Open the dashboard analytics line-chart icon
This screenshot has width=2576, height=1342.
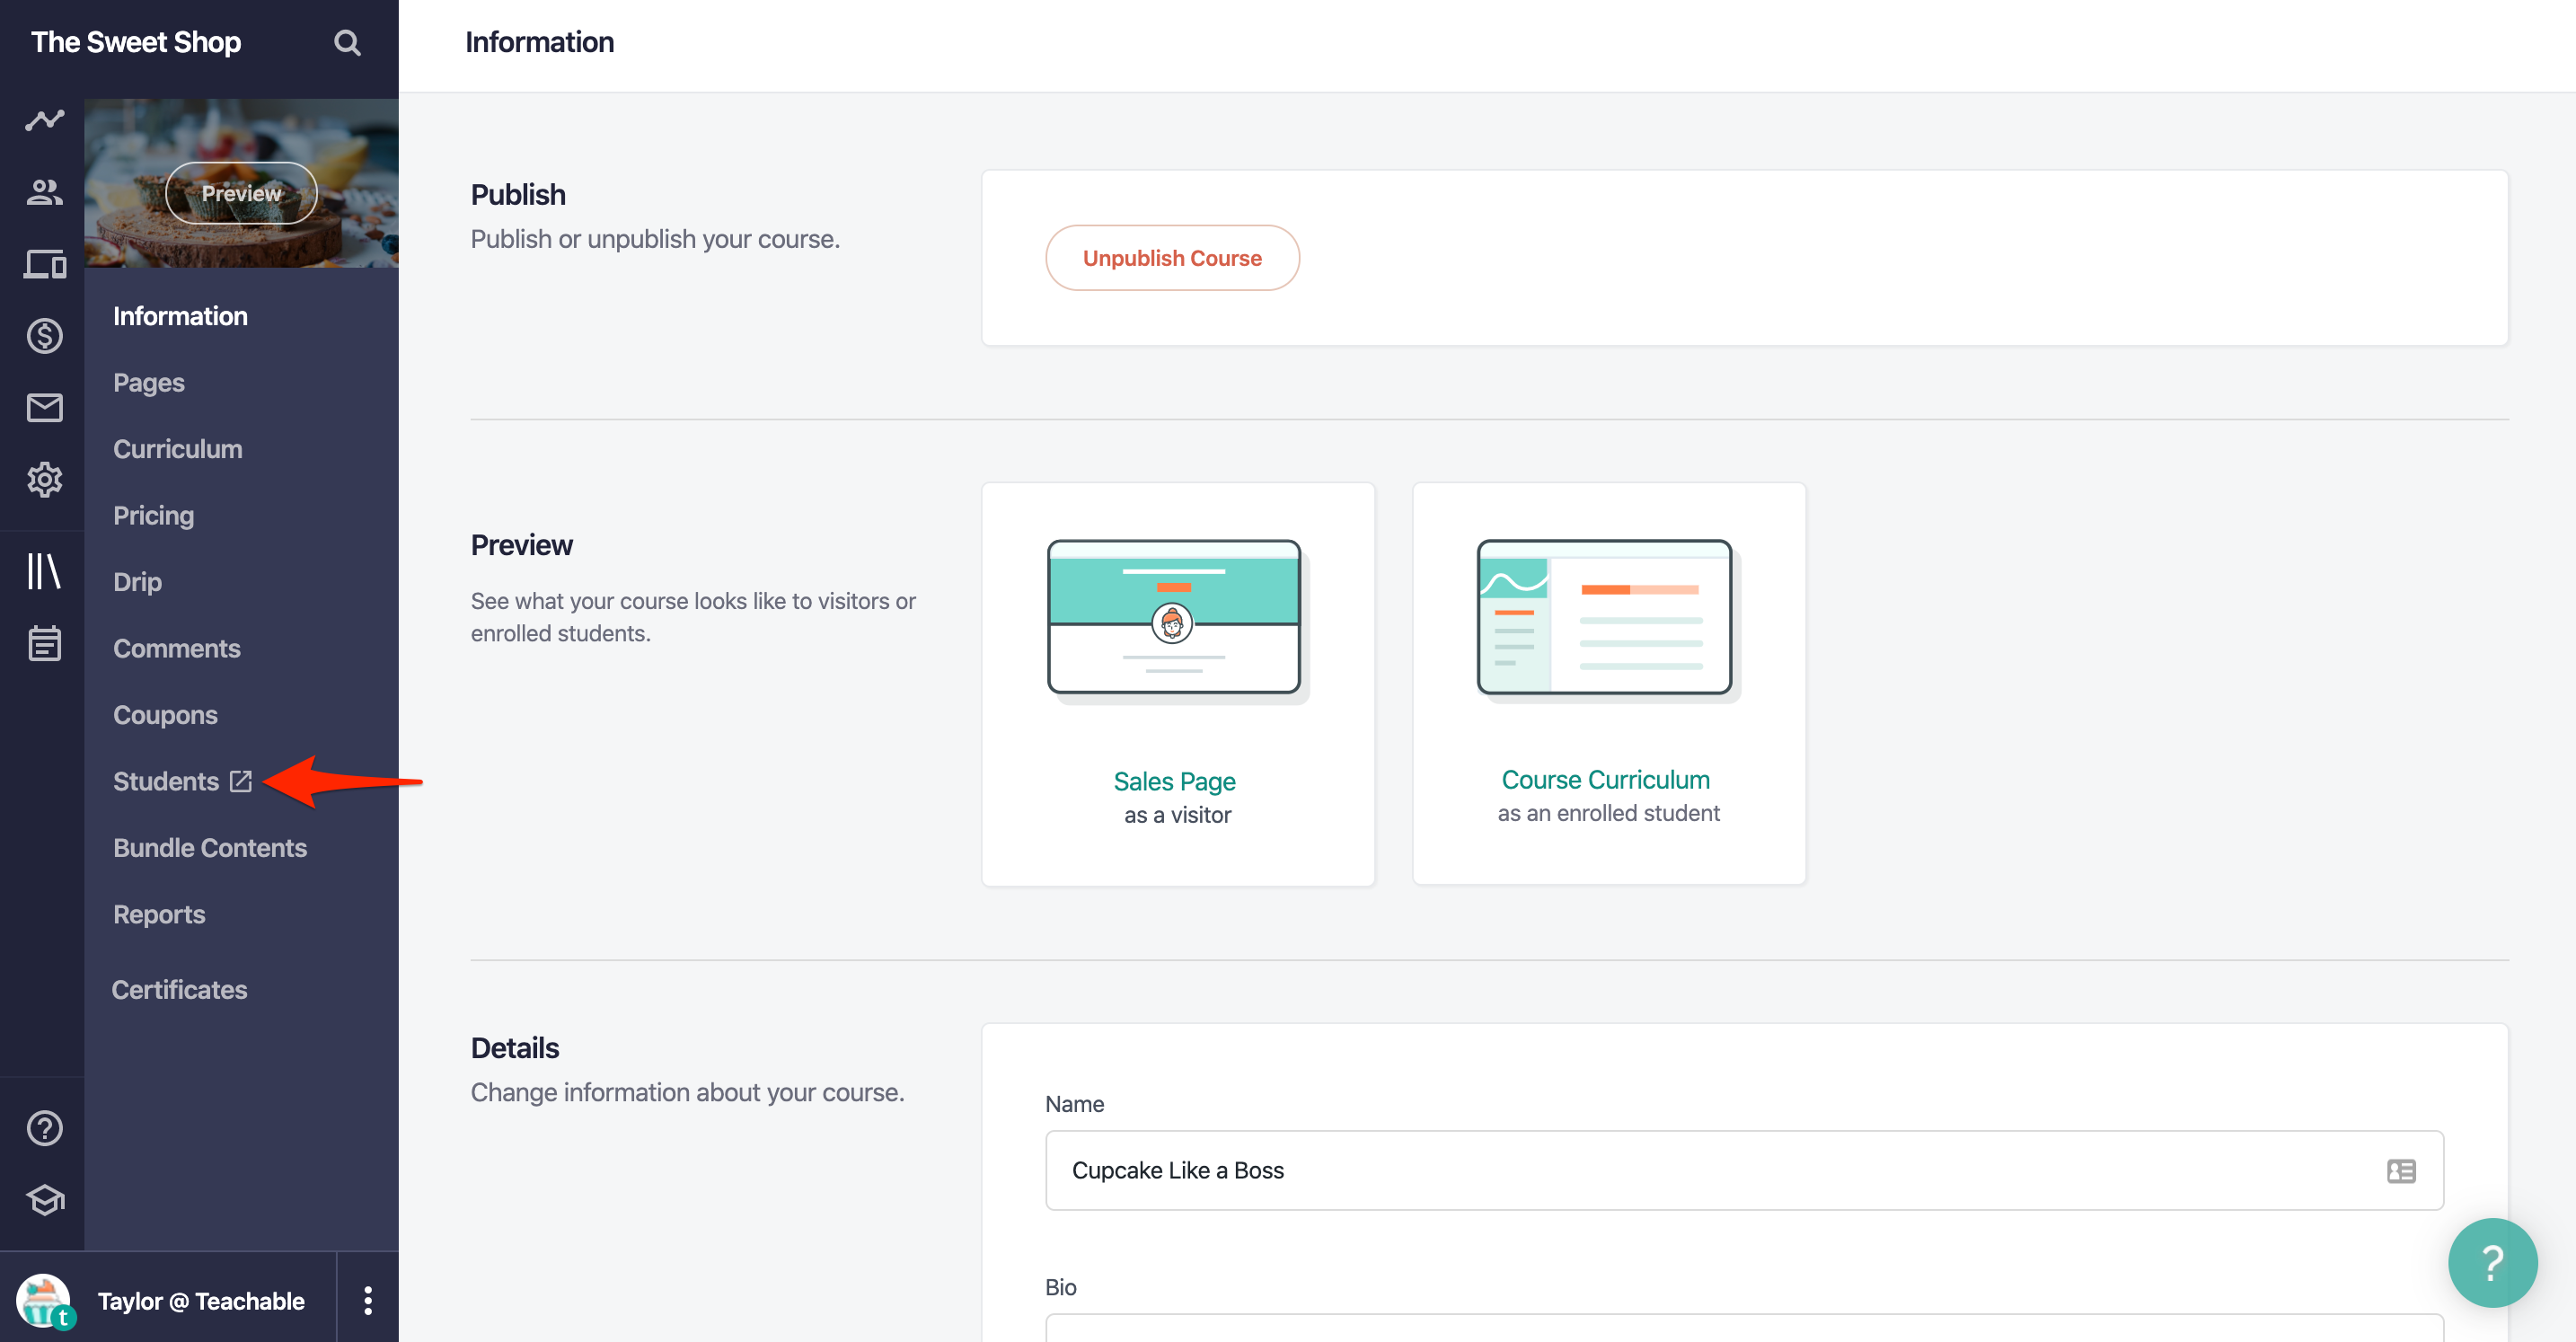click(x=44, y=120)
